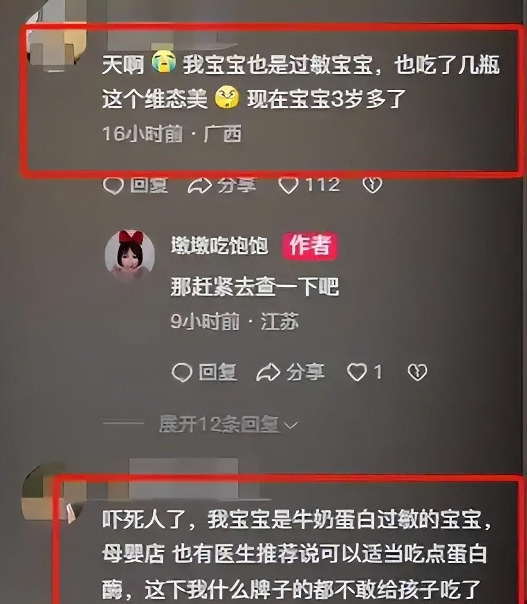Viewport: 527px width, 604px height.
Task: Dislike the Guangxi comment via broken heart icon
Action: tap(372, 186)
